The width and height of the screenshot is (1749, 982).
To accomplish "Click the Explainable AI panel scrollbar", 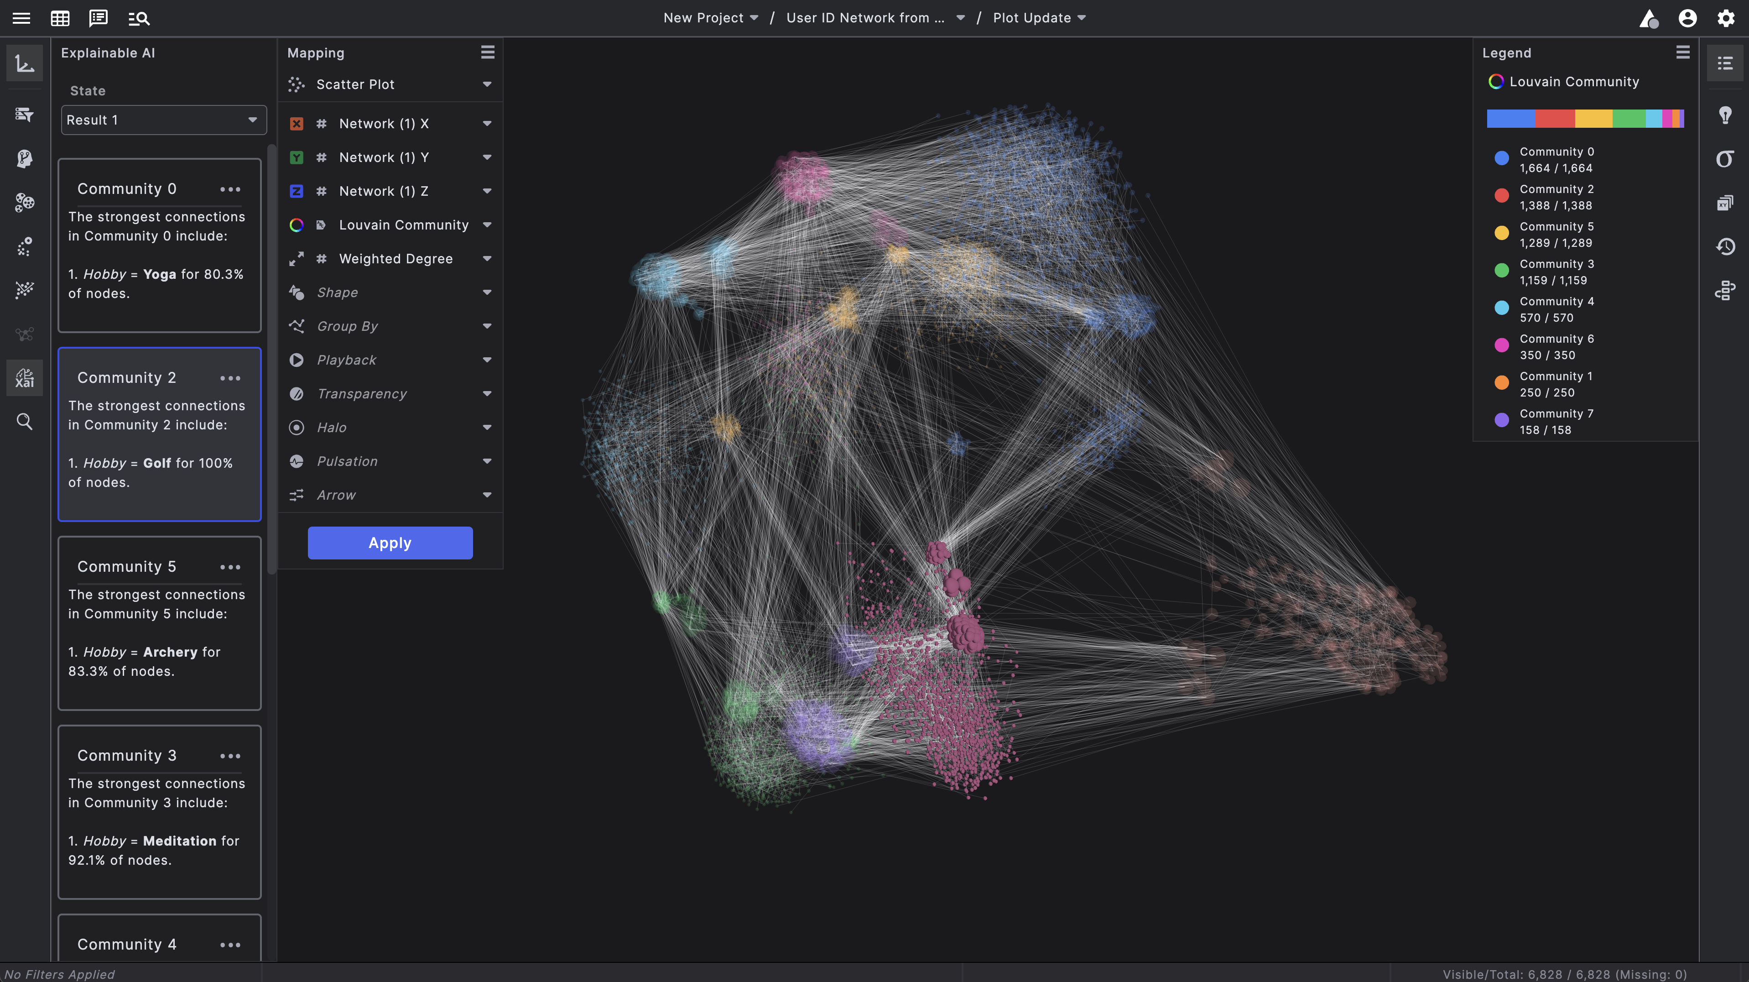I will tap(272, 360).
